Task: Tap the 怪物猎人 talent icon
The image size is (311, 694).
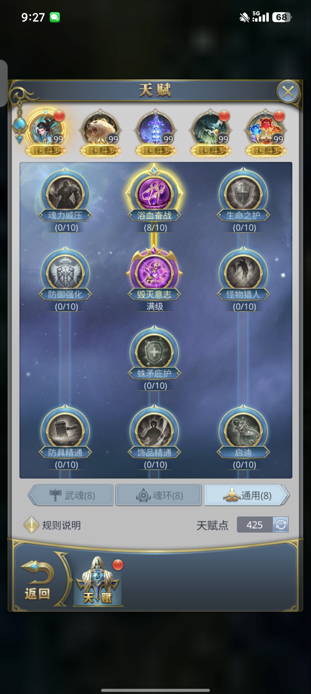Action: click(x=243, y=273)
